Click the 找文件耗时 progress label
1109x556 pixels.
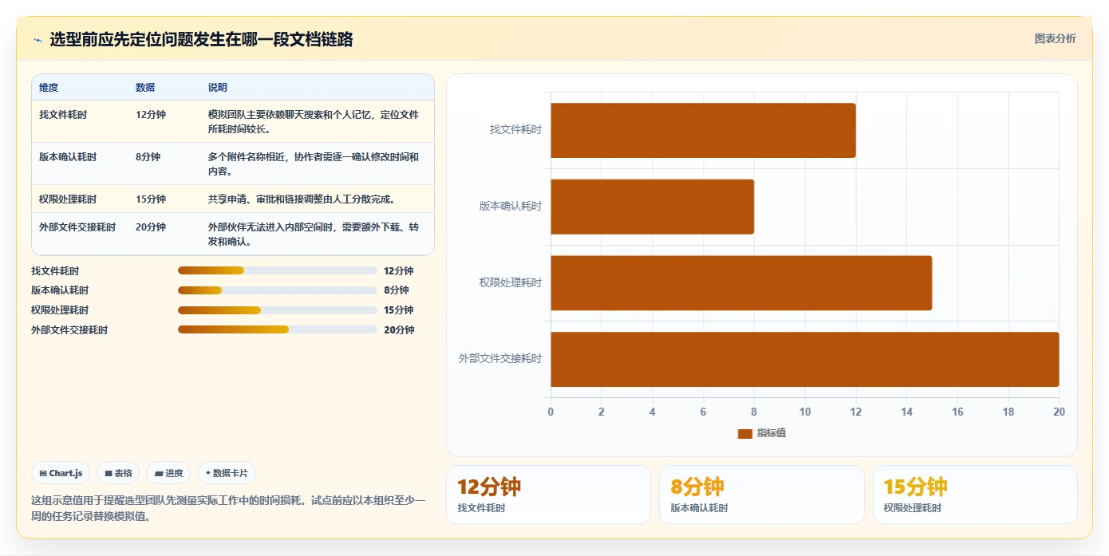coord(55,271)
